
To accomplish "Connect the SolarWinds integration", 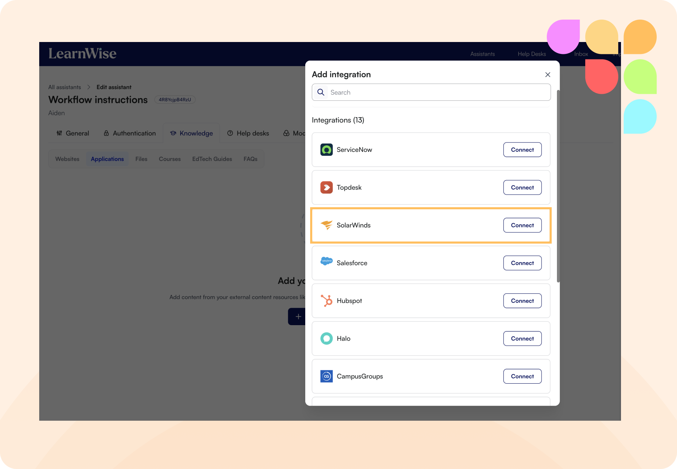I will 522,225.
